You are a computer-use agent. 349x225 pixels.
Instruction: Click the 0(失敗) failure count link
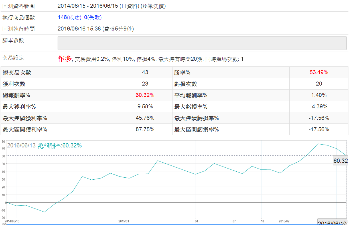point(93,17)
